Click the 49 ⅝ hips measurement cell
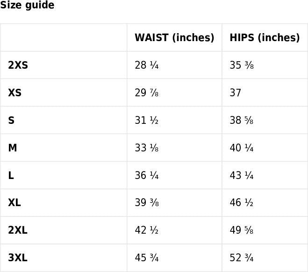Screen dimensions: 308x272 (242, 230)
